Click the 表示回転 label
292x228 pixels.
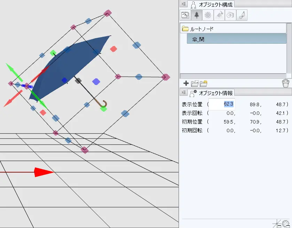point(192,113)
